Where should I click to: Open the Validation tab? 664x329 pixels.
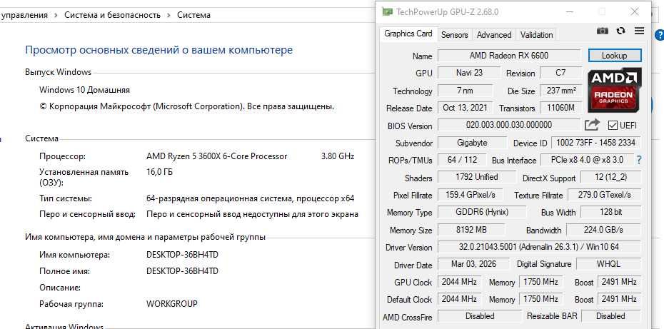tap(536, 35)
